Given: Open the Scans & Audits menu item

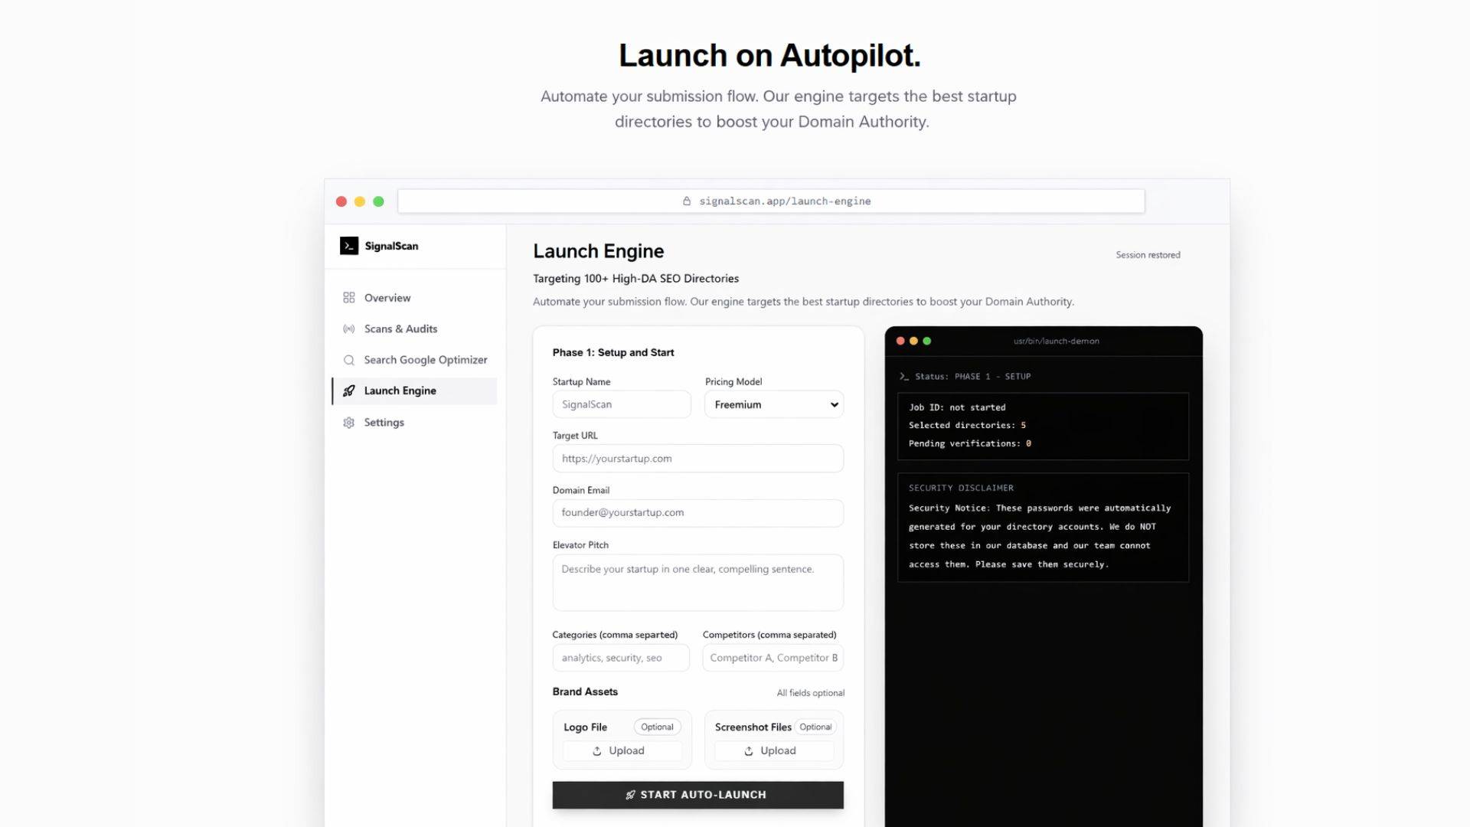Looking at the screenshot, I should tap(400, 329).
